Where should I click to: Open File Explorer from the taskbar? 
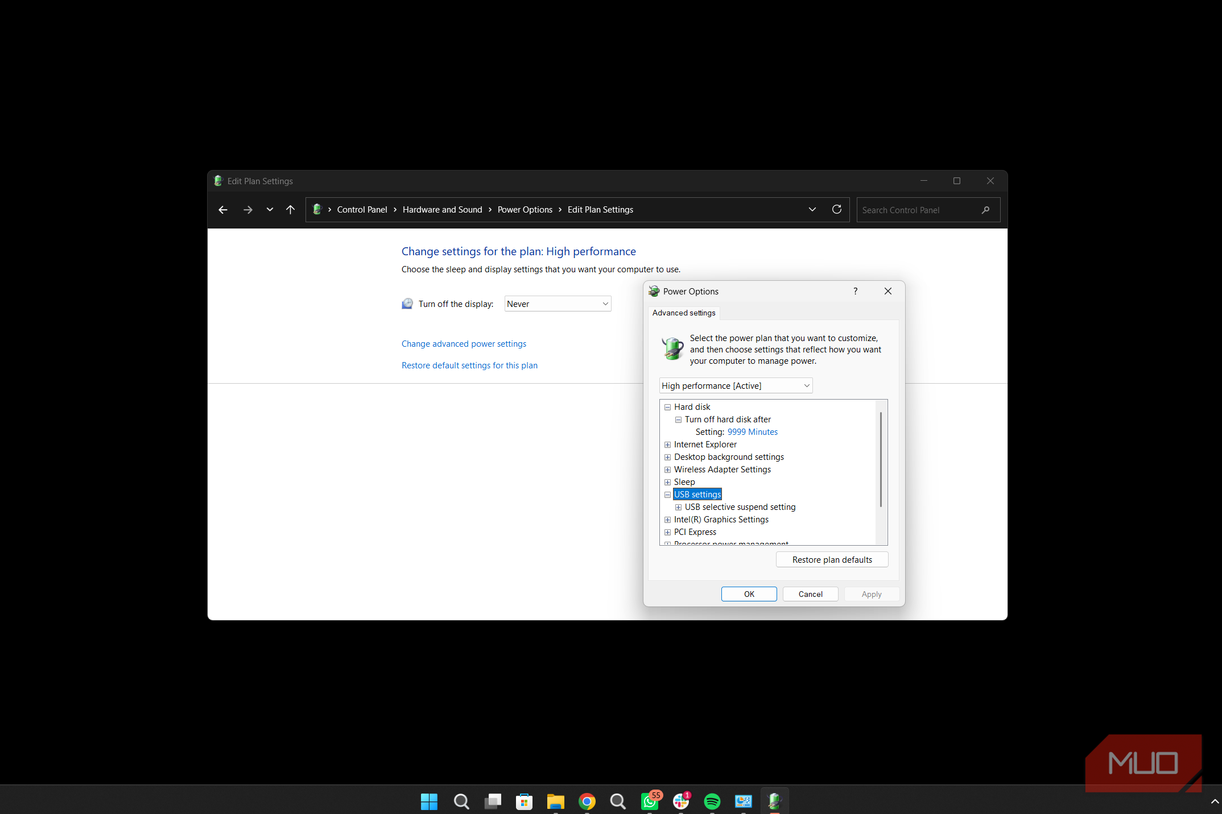[x=555, y=801]
